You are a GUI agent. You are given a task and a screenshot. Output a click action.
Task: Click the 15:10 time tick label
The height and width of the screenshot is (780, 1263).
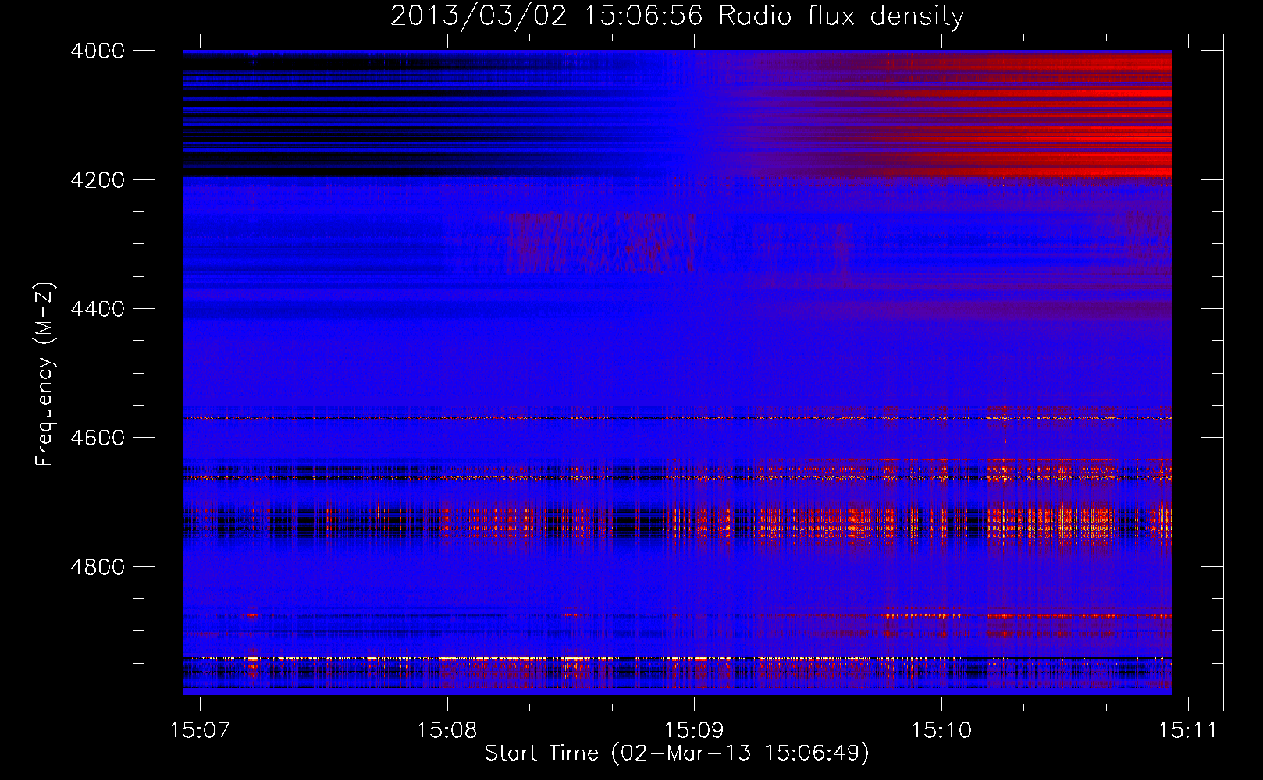941,730
